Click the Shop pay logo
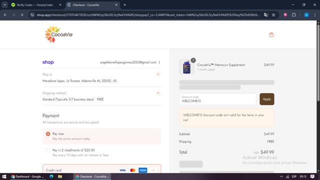Image resolution: width=320 pixels, height=180 pixels. click(48, 62)
